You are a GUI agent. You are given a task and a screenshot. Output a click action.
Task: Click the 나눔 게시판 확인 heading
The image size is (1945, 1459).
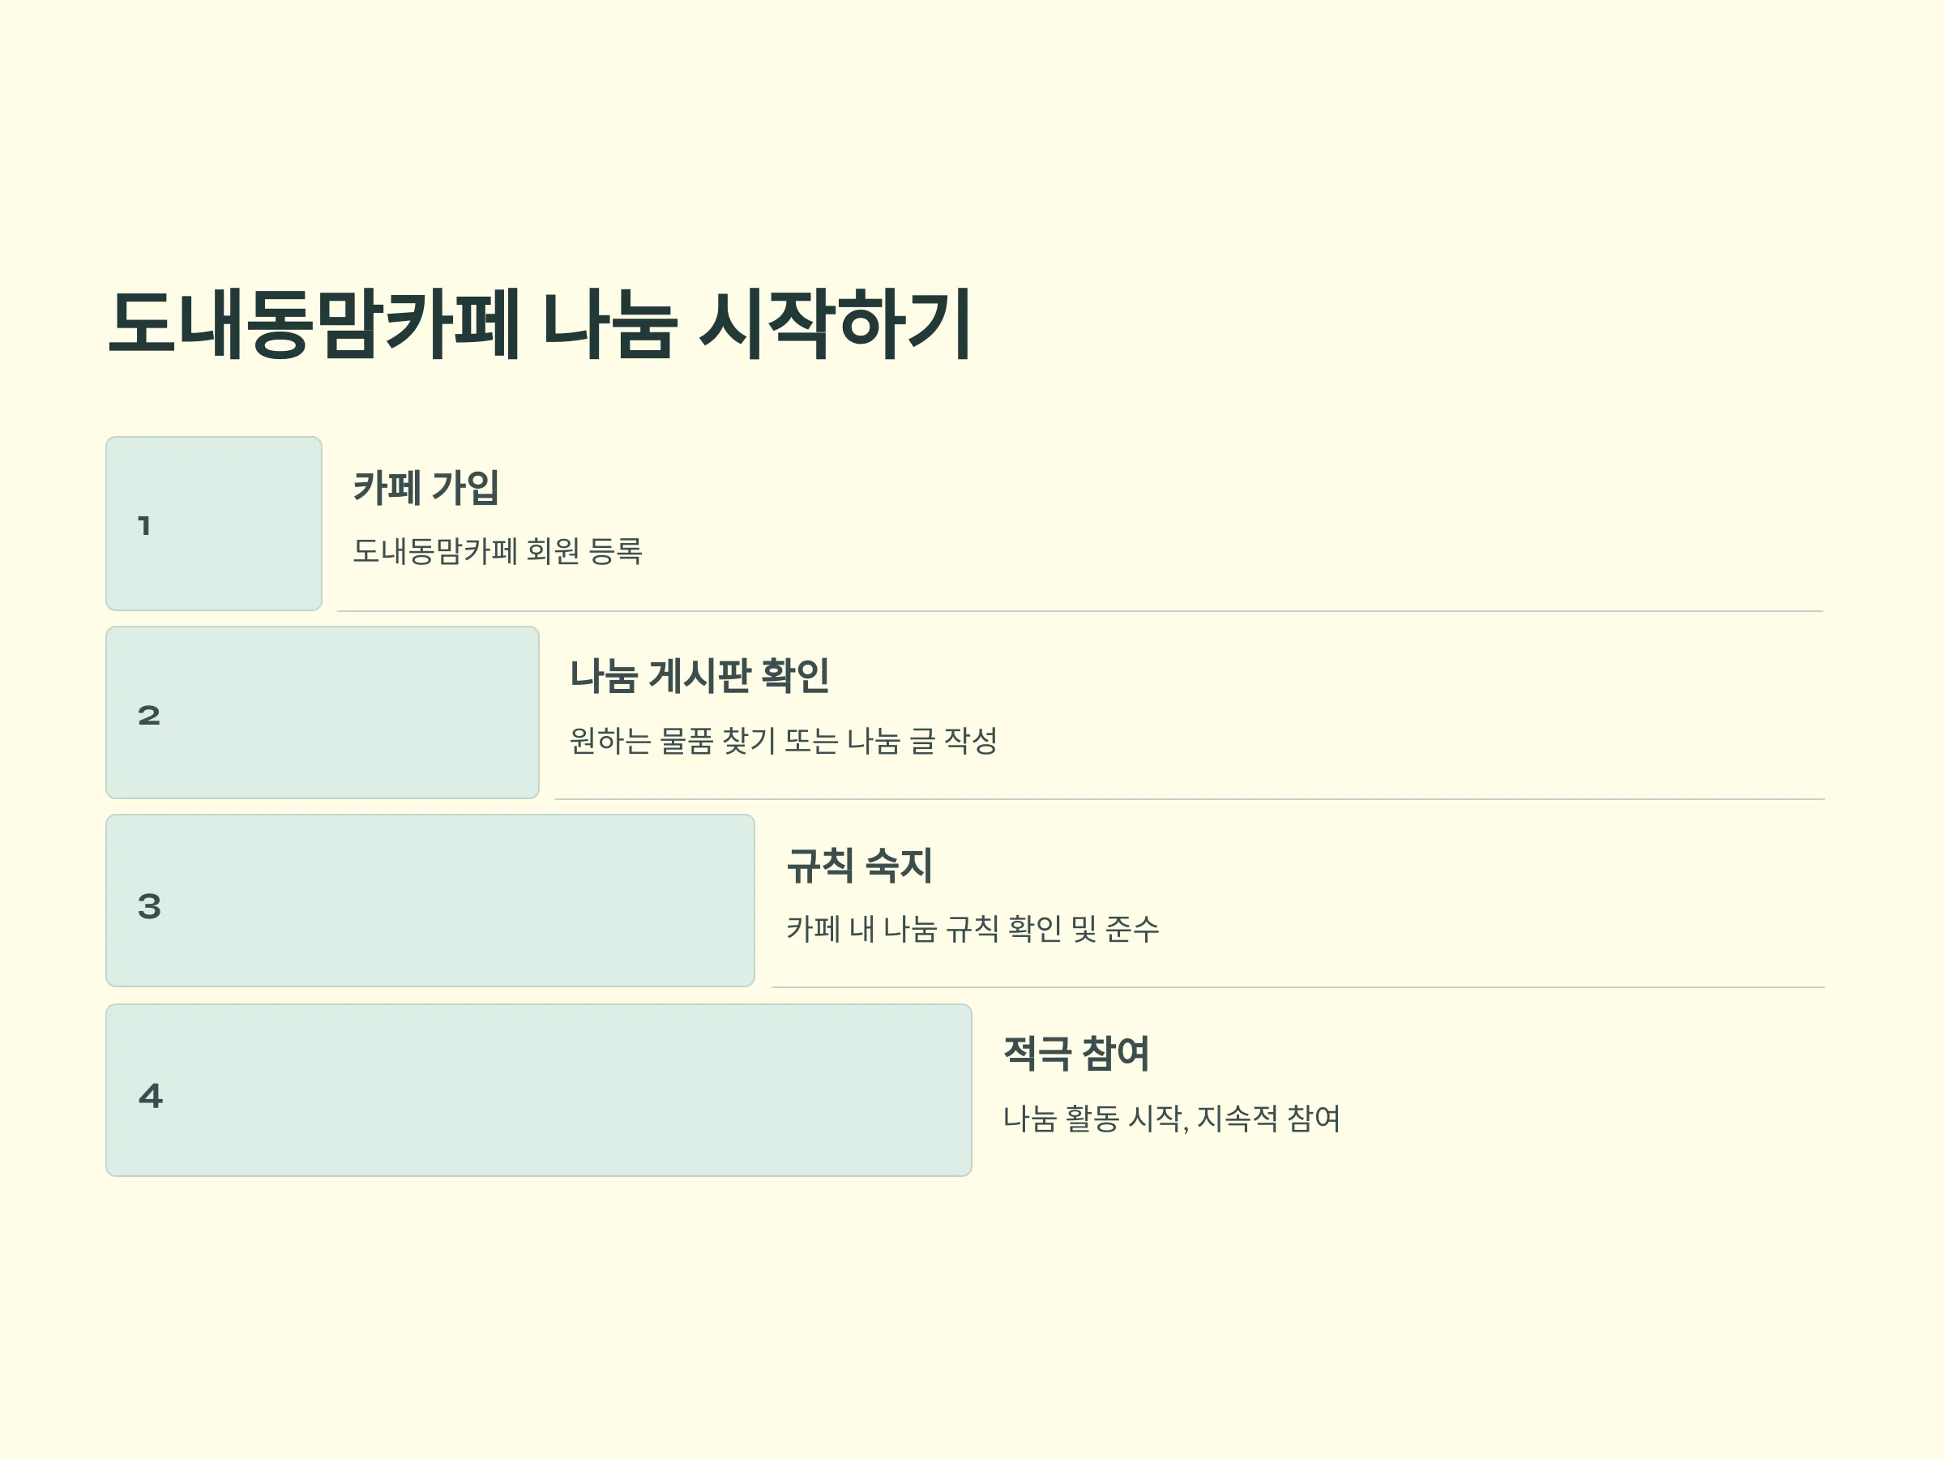point(700,675)
